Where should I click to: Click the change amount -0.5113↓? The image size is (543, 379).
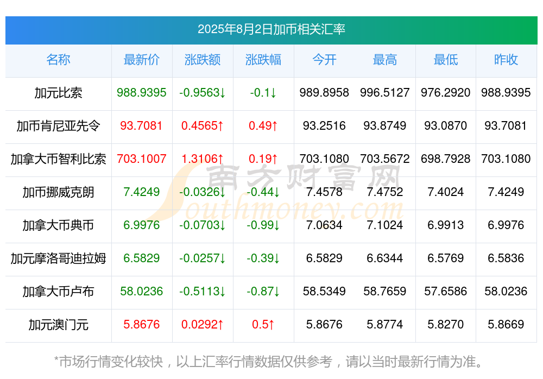[203, 292]
